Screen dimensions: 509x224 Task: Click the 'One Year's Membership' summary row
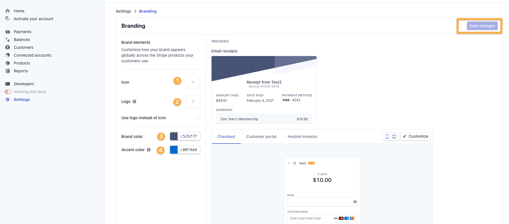[x=264, y=119]
